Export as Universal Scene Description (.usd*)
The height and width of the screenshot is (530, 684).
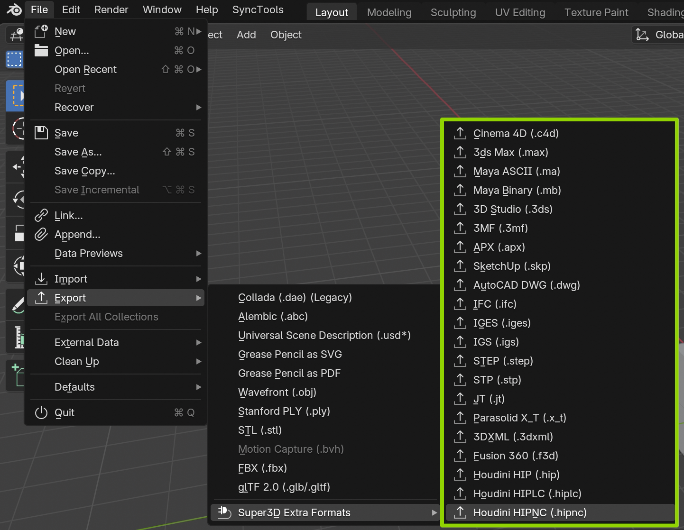tap(324, 335)
